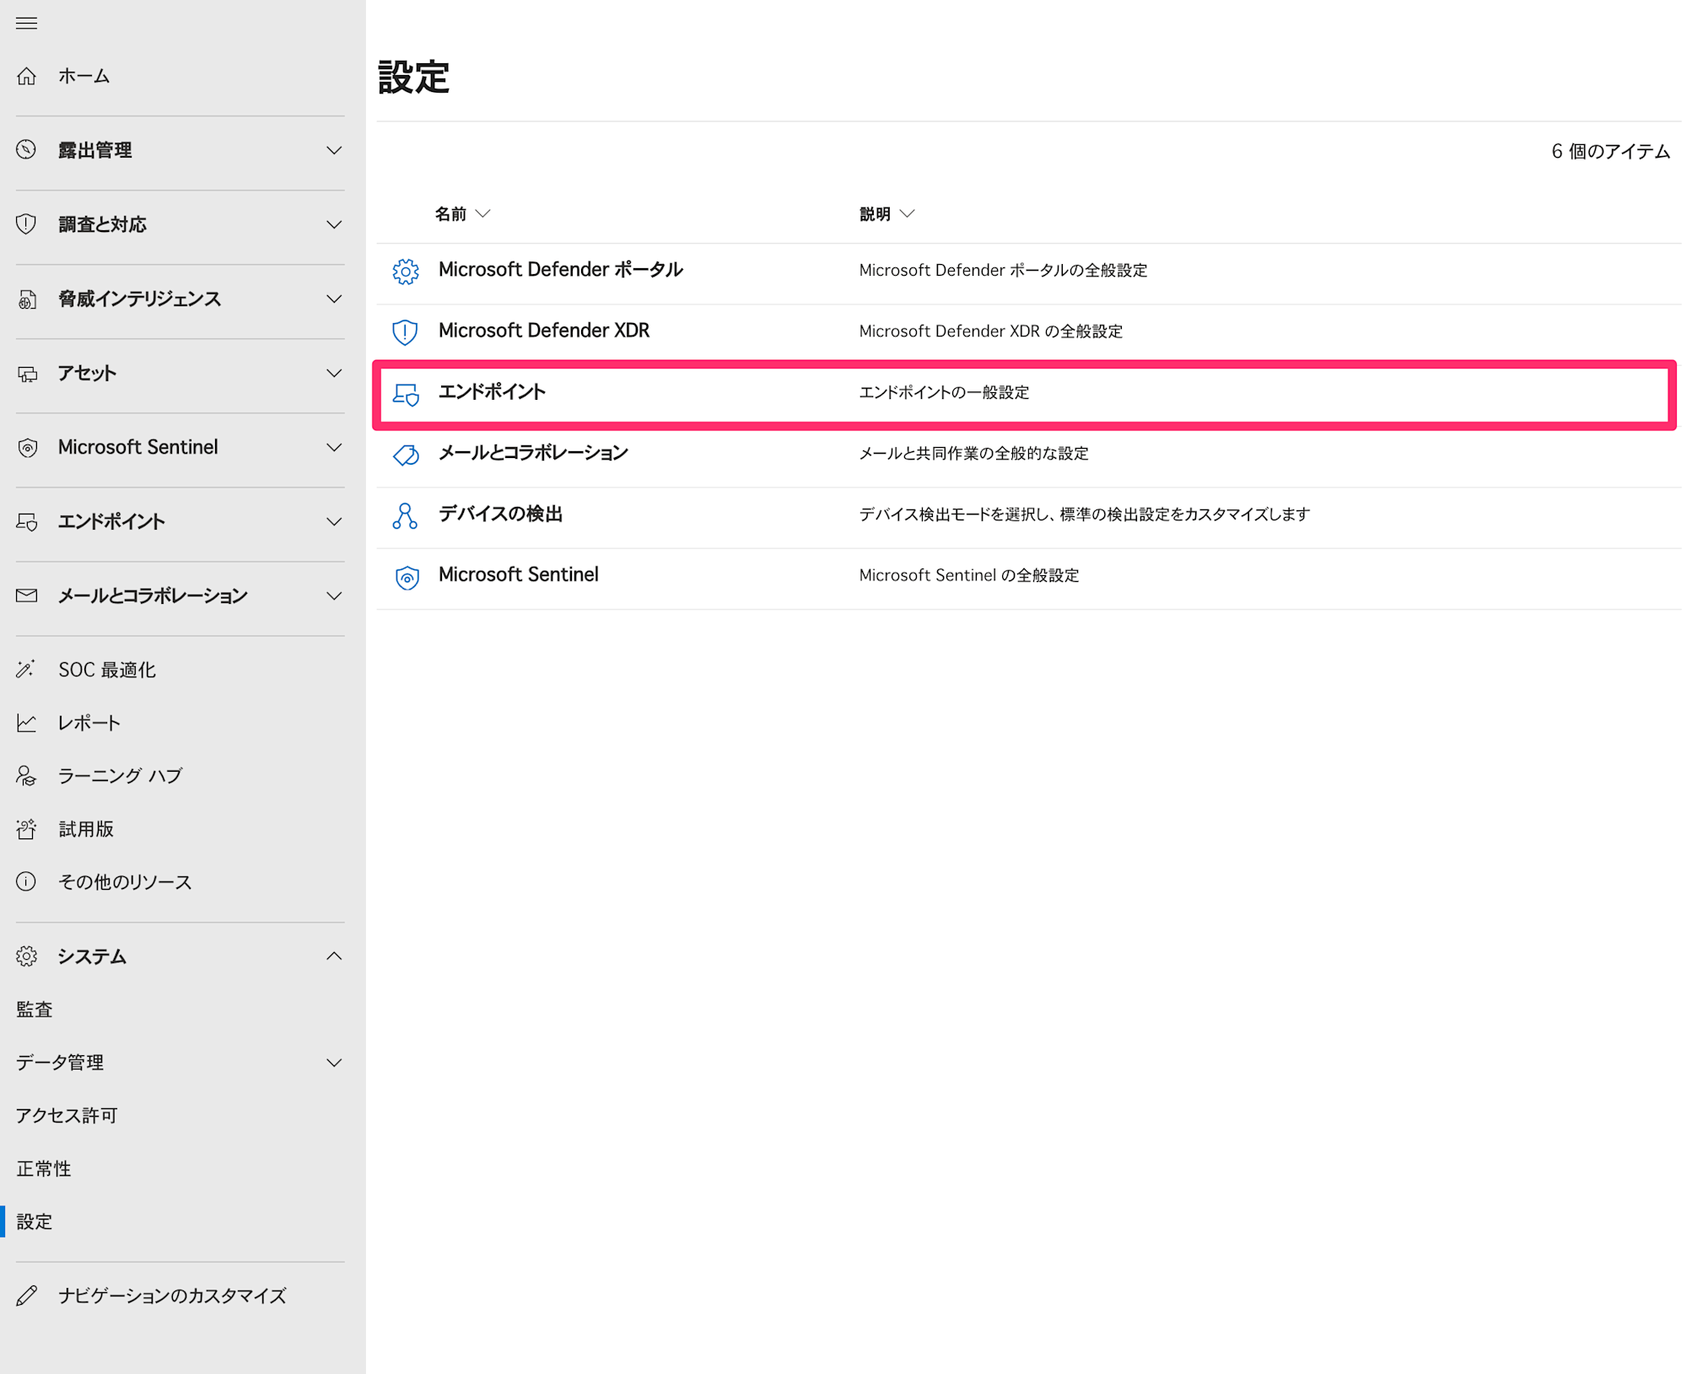
Task: Expand the 調査と対応 section chevron
Action: click(334, 224)
